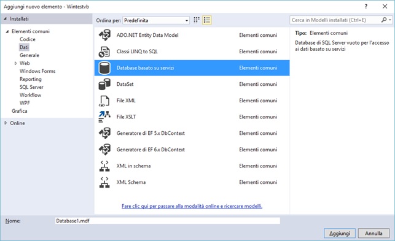Screen dimensions: 395x241
Task: Select the SQL Server category
Action: point(31,87)
